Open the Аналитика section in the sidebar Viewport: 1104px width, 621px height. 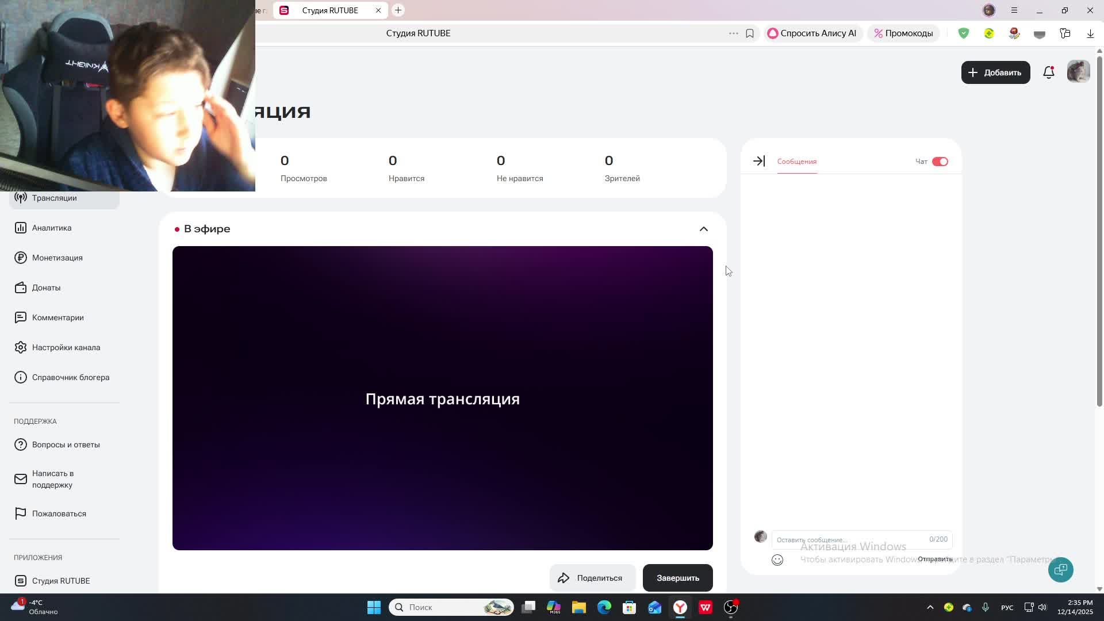point(51,228)
